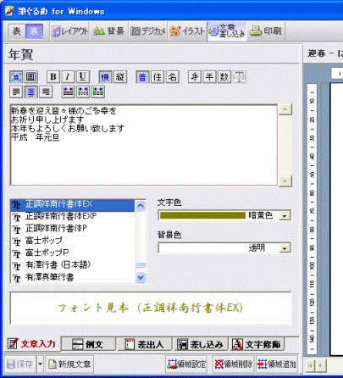
Task: Select font 富士ポップ
Action: pos(73,241)
